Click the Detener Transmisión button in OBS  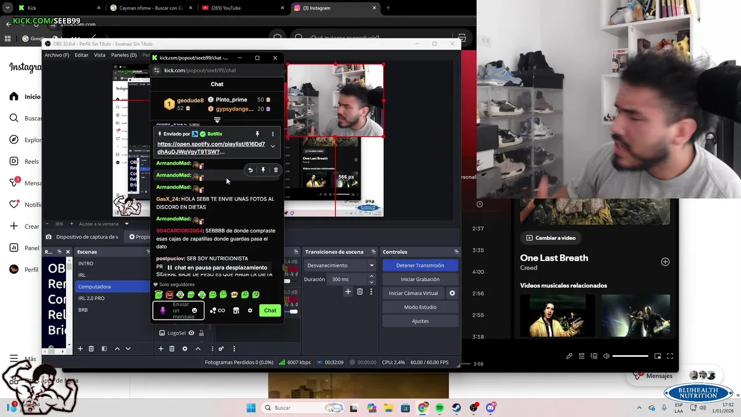(420, 265)
